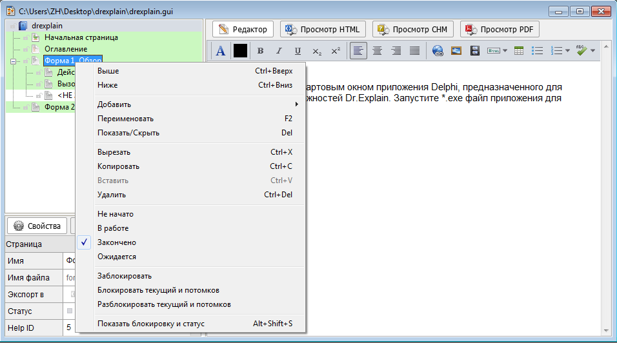
Task: Toggle bold text formatting
Action: click(x=260, y=51)
